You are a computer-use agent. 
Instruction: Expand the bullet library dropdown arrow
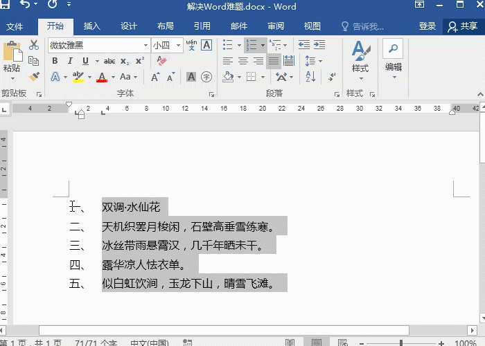pyautogui.click(x=239, y=46)
